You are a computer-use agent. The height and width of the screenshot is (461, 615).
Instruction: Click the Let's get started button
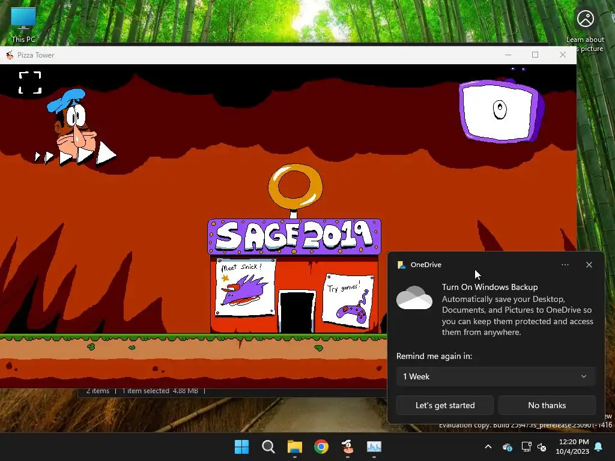(445, 405)
